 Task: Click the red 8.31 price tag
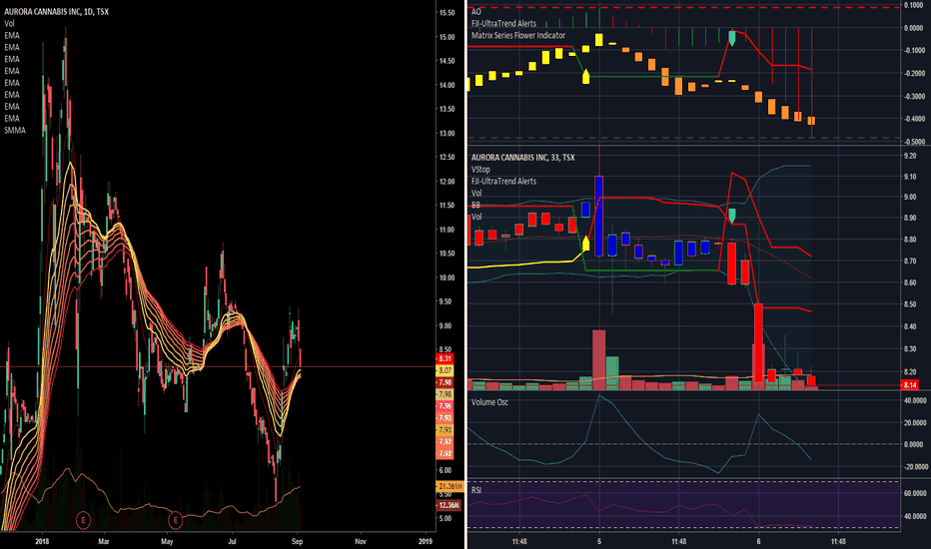click(x=445, y=358)
